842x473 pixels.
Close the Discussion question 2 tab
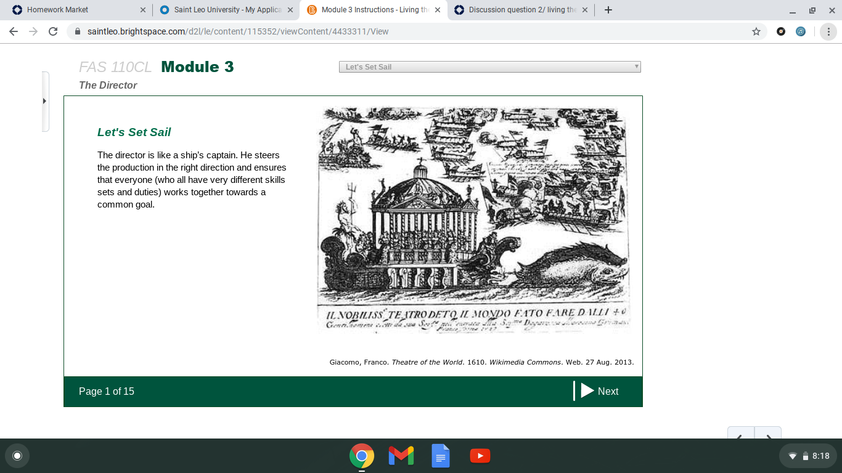(x=585, y=10)
